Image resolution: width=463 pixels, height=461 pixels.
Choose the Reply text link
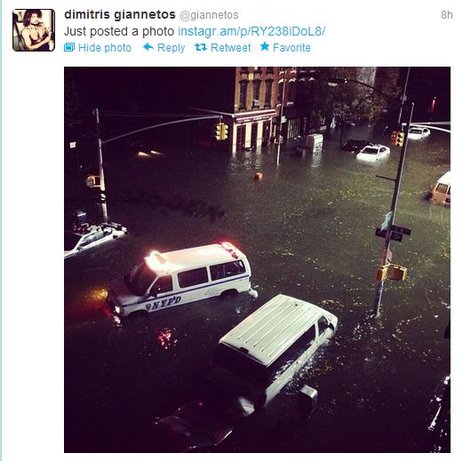point(171,48)
